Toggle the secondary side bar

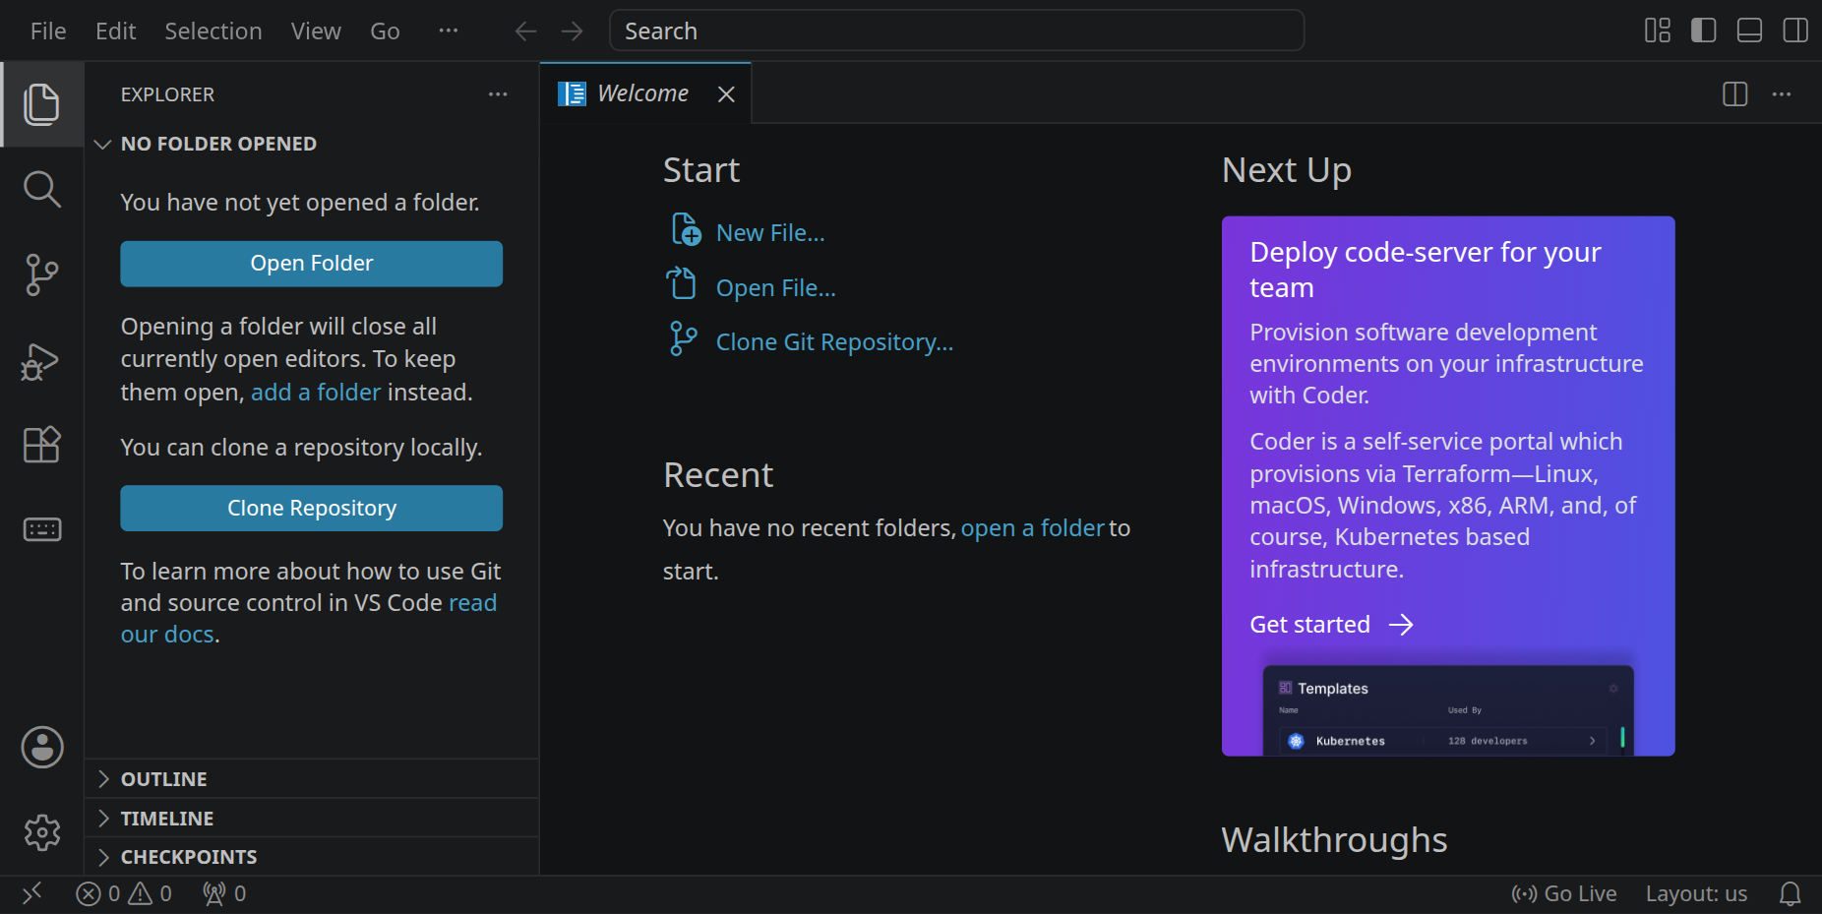[1795, 30]
